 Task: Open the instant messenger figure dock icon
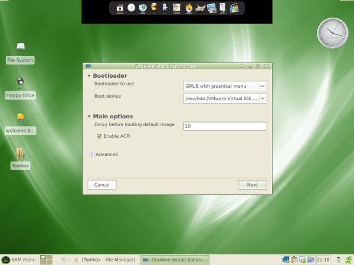(165, 8)
